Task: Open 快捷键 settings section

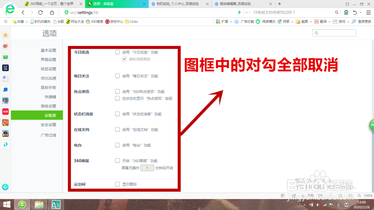Action: click(50, 97)
